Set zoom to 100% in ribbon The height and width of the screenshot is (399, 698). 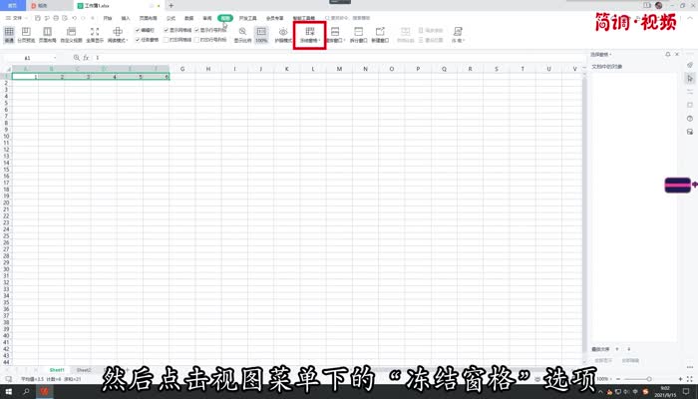(261, 36)
